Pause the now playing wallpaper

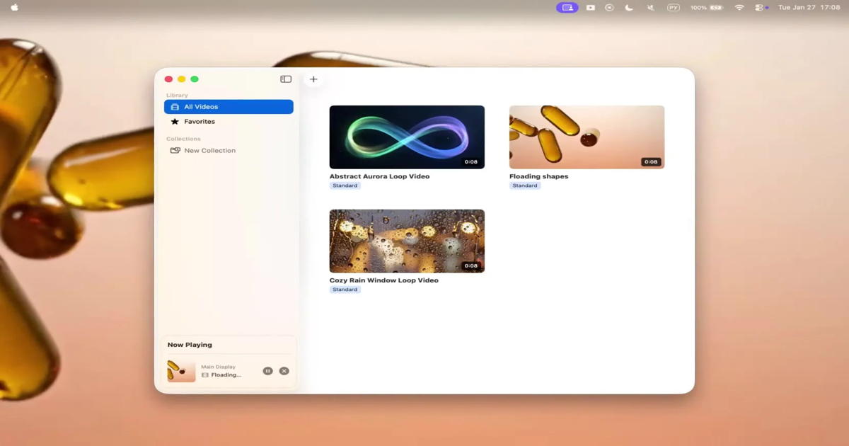click(x=267, y=371)
